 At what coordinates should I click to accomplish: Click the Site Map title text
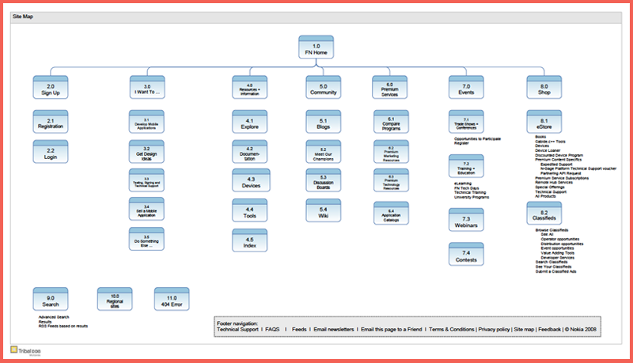23,17
